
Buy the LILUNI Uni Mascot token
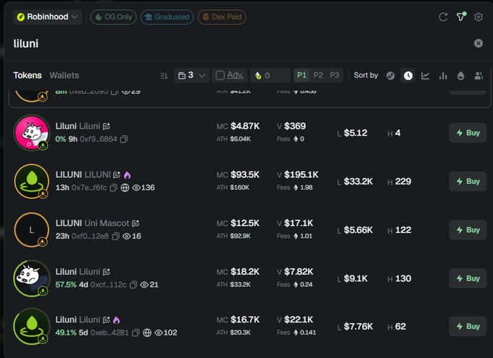[468, 230]
